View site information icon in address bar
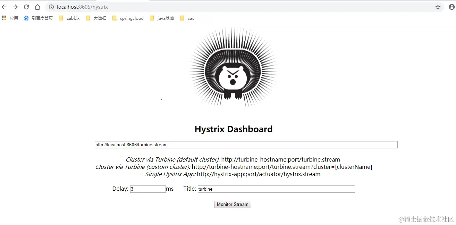This screenshot has height=225, width=456. point(51,7)
